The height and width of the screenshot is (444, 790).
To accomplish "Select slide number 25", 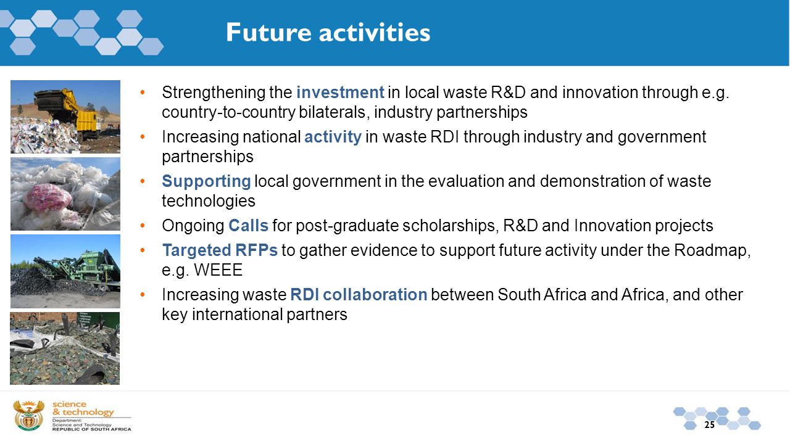I will [x=709, y=425].
